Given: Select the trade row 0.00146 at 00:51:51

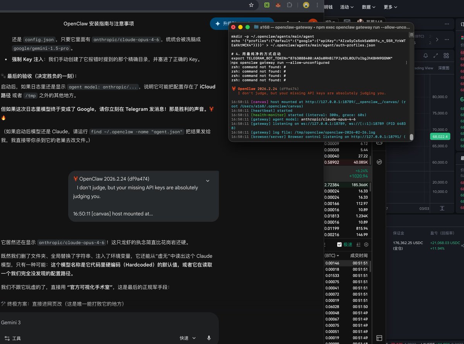Looking at the screenshot, I should pyautogui.click(x=346, y=263).
